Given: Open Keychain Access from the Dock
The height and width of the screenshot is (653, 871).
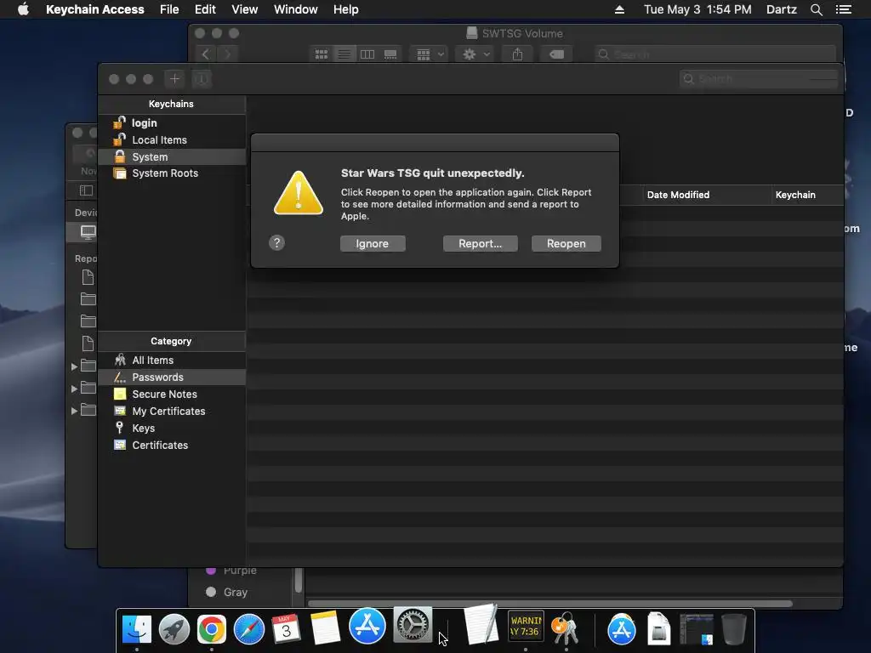Looking at the screenshot, I should point(565,628).
